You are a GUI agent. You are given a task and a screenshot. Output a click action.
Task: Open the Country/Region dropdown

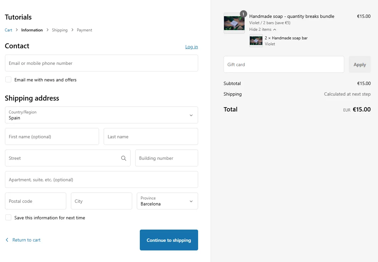[x=101, y=115]
